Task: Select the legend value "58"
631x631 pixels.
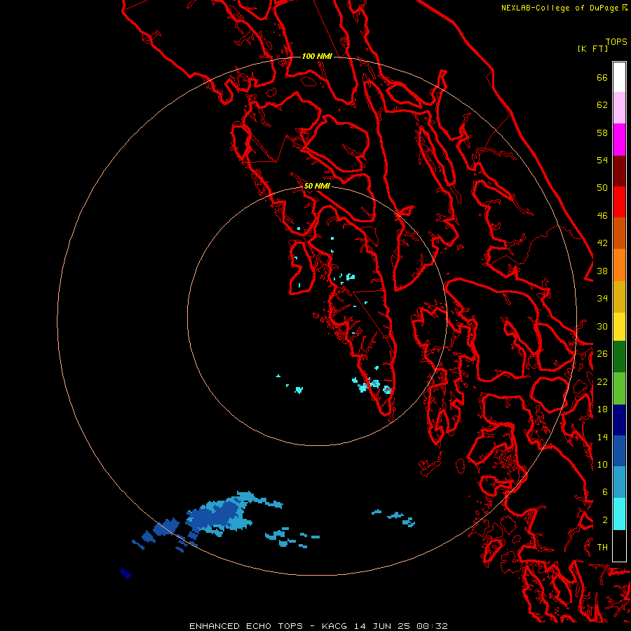Action: tap(602, 133)
